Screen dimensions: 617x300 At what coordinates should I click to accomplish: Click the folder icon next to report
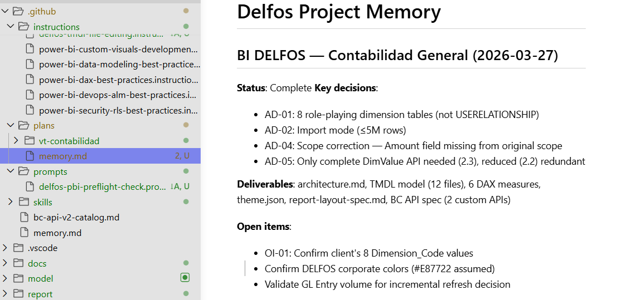point(18,294)
